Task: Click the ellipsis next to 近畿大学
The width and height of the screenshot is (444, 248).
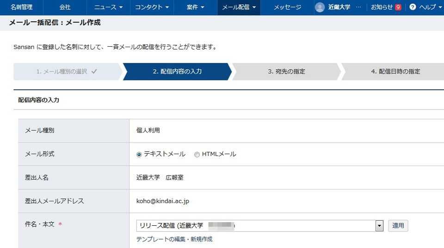Action: (x=358, y=7)
